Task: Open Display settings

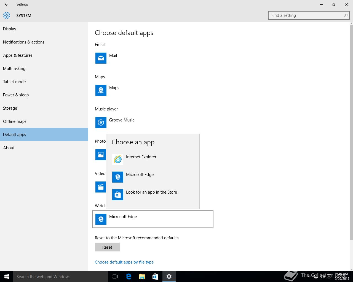Action: [x=44, y=29]
